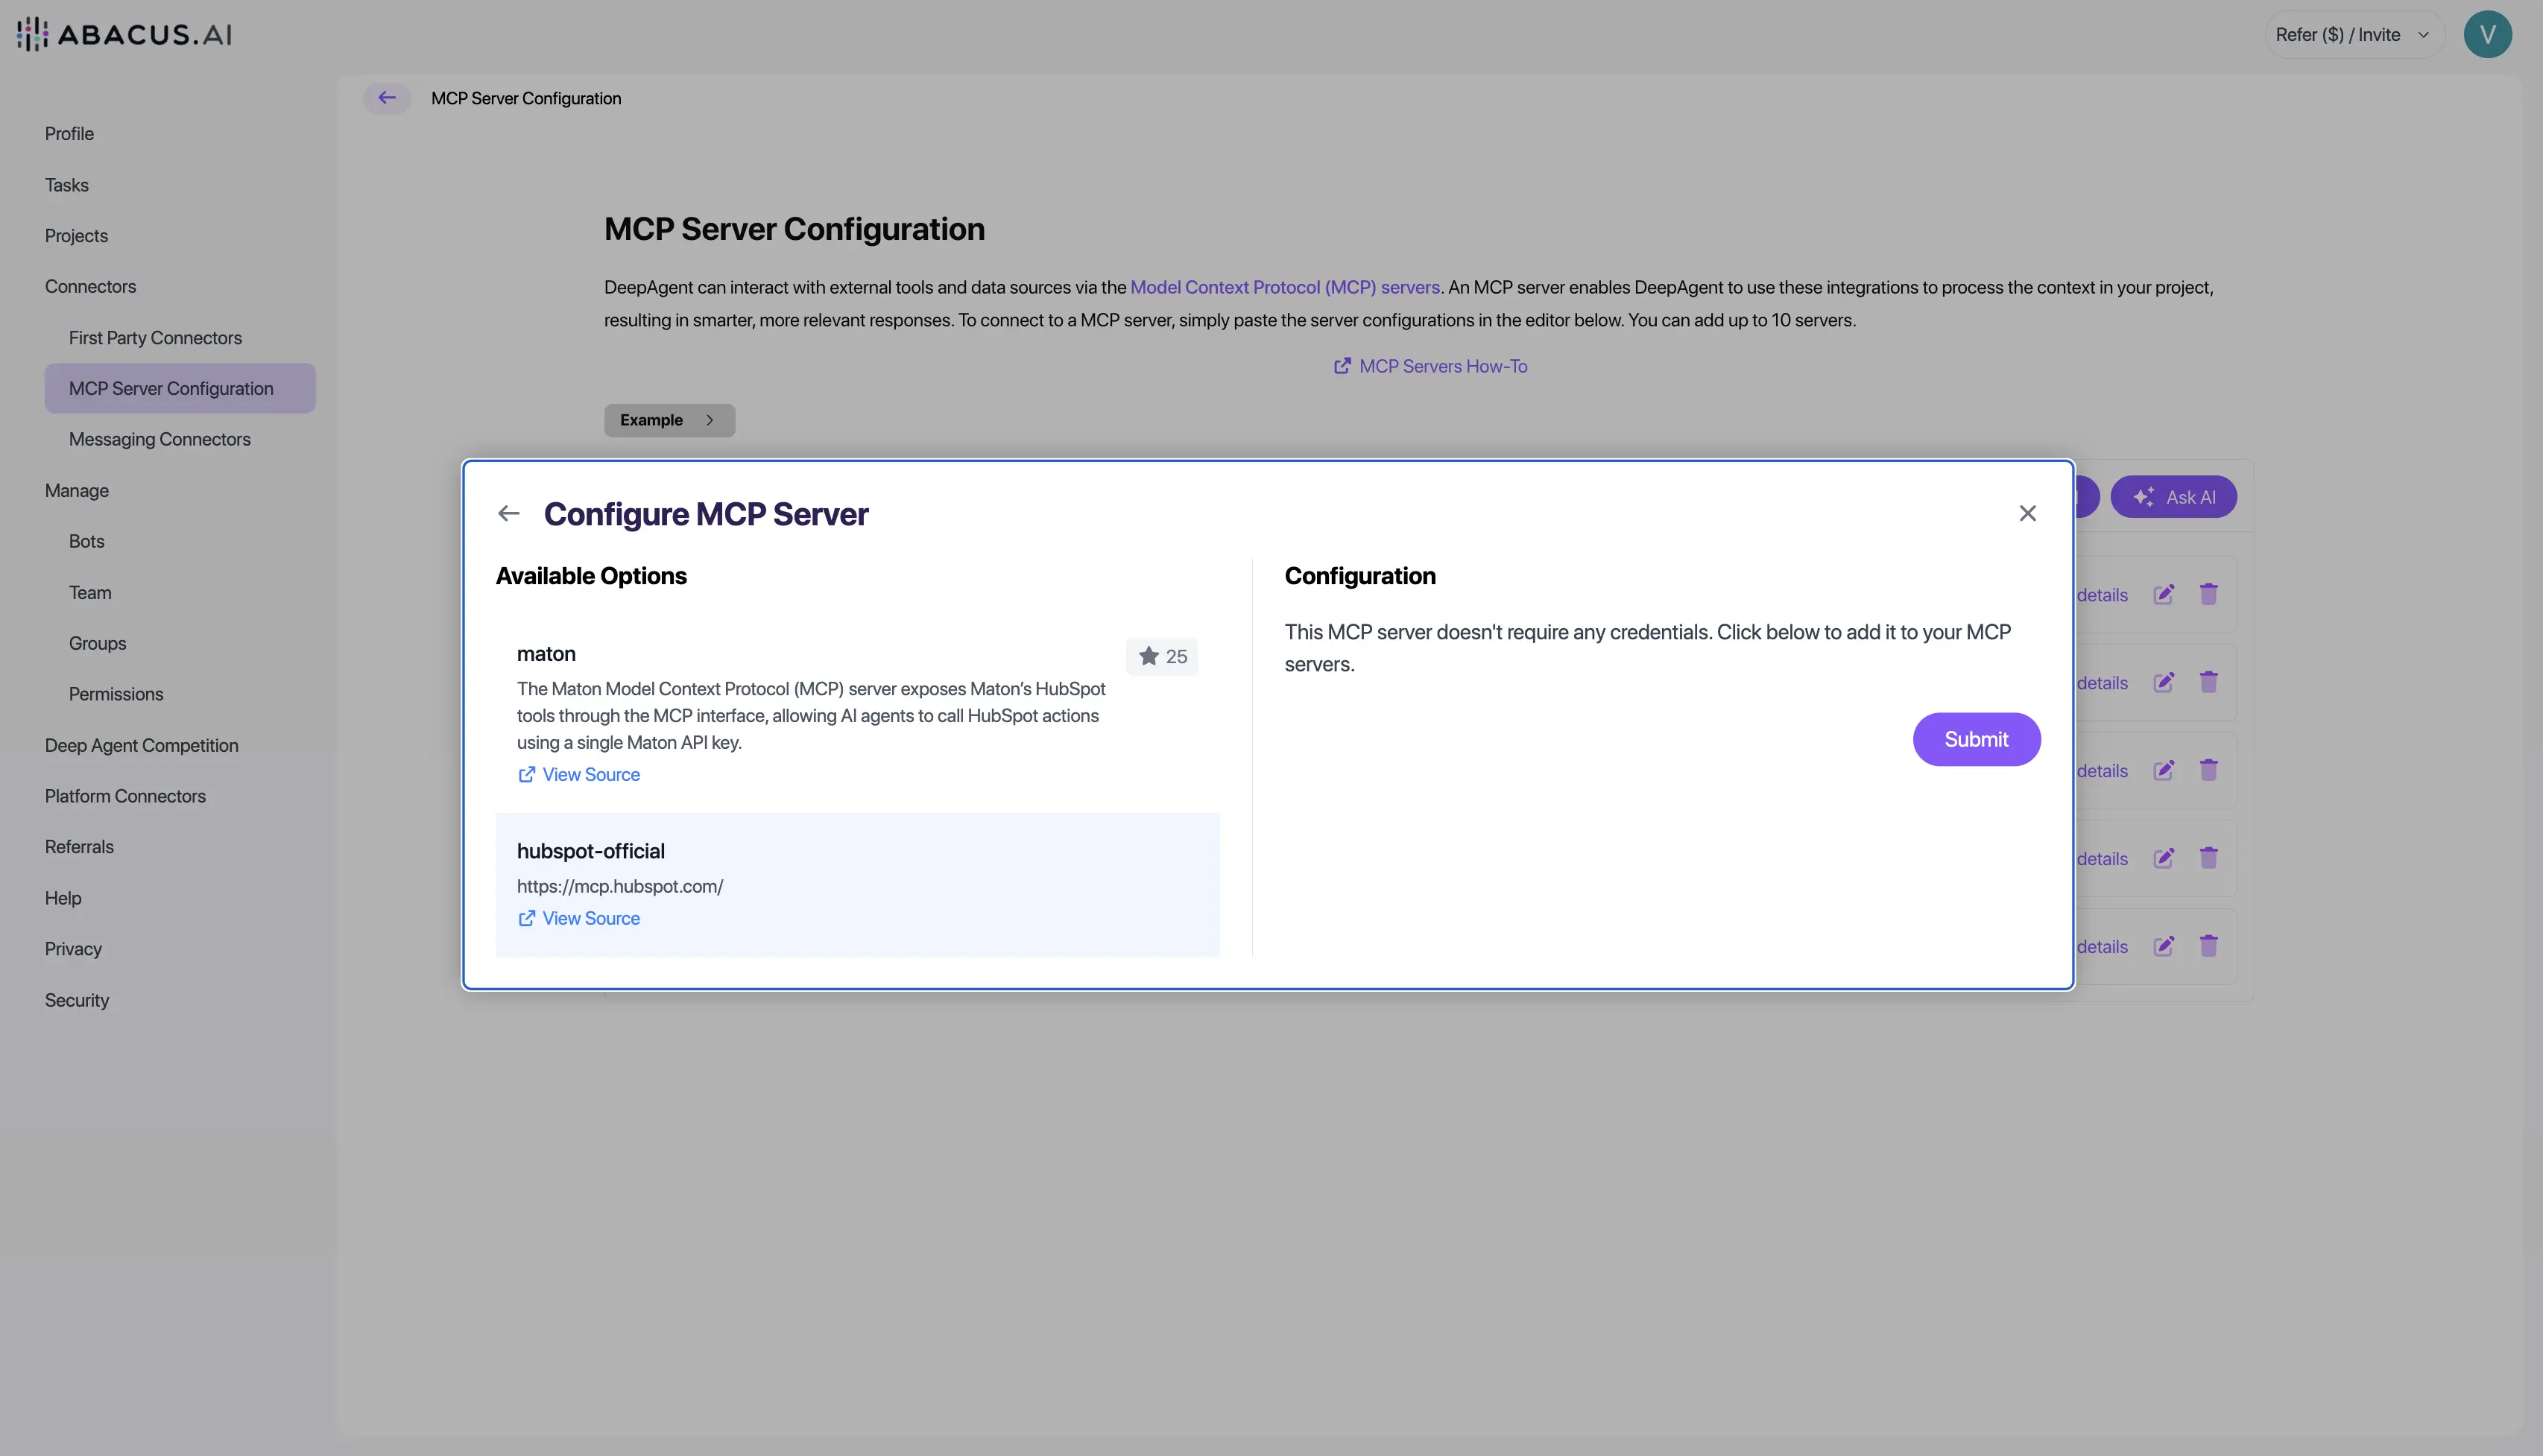Click the back arrow in Configure MCP Server dialog
2543x1456 pixels.
pos(509,512)
